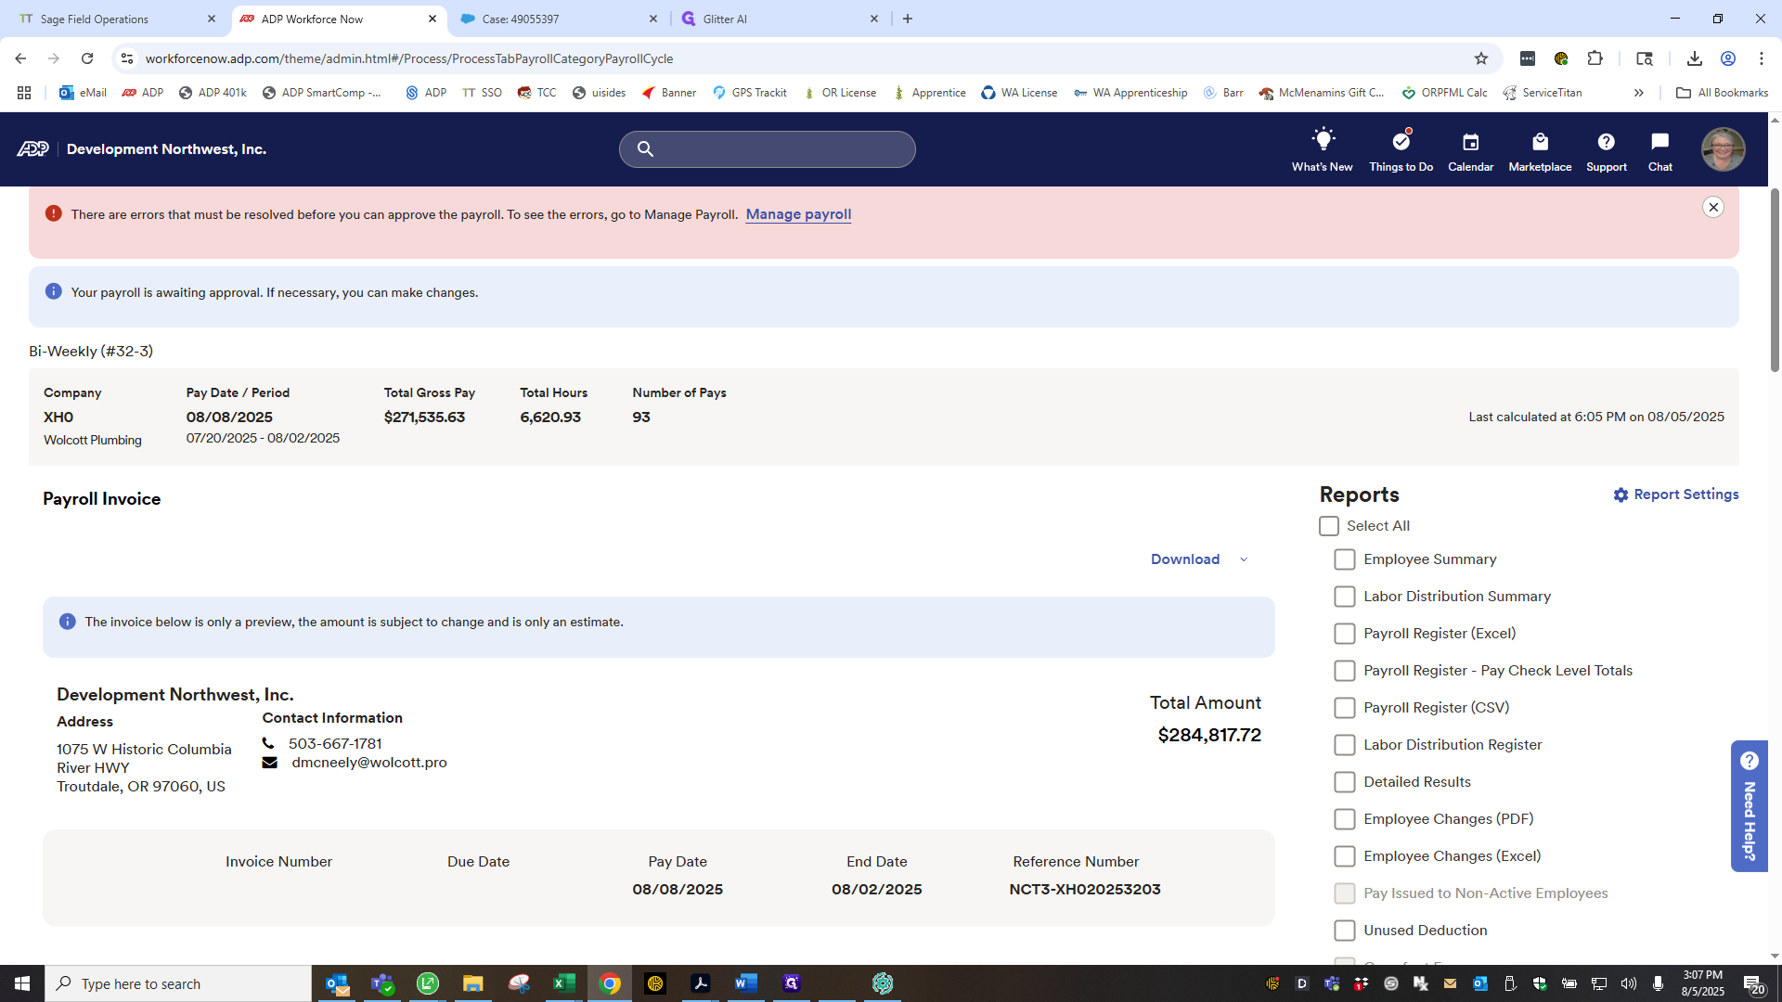This screenshot has width=1782, height=1002.
Task: Open the ServiceTitan bookmark
Action: [x=1543, y=93]
